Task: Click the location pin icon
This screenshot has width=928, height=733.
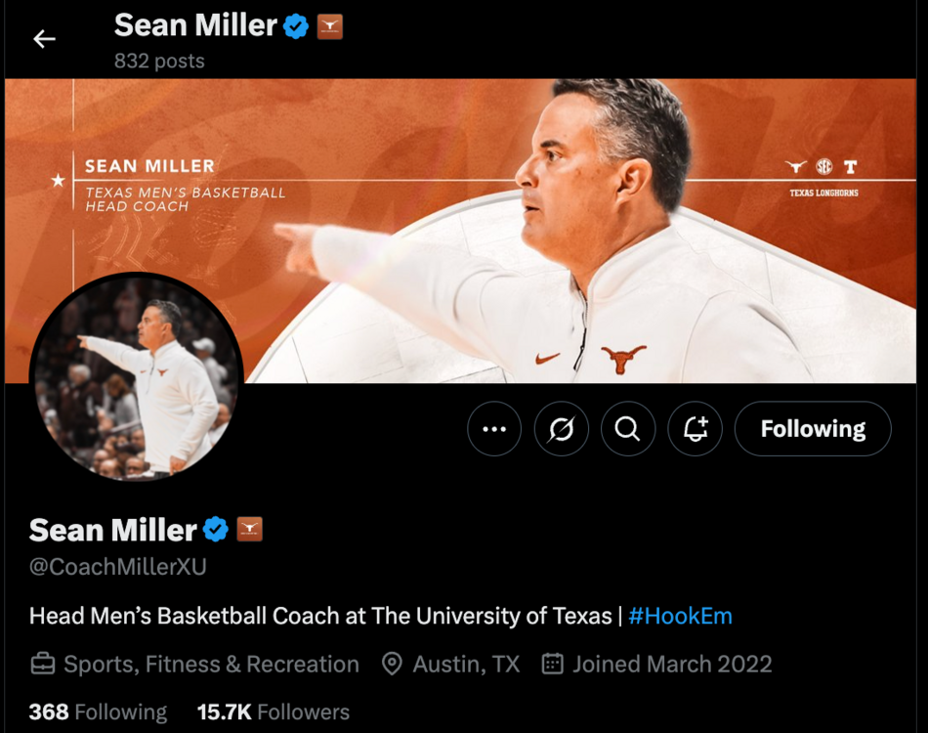Action: (392, 665)
